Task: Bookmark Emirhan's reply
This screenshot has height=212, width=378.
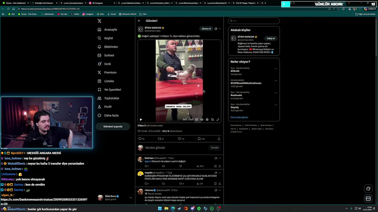Action: (215, 166)
